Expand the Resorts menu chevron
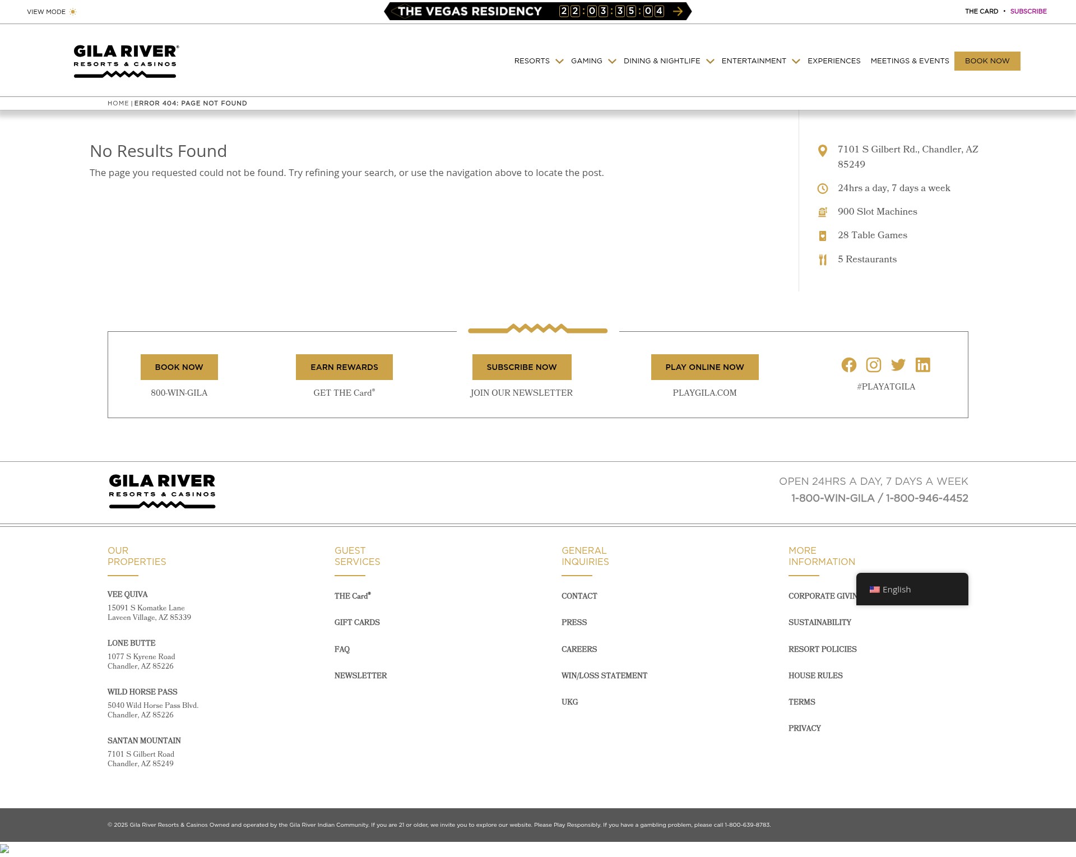 559,62
